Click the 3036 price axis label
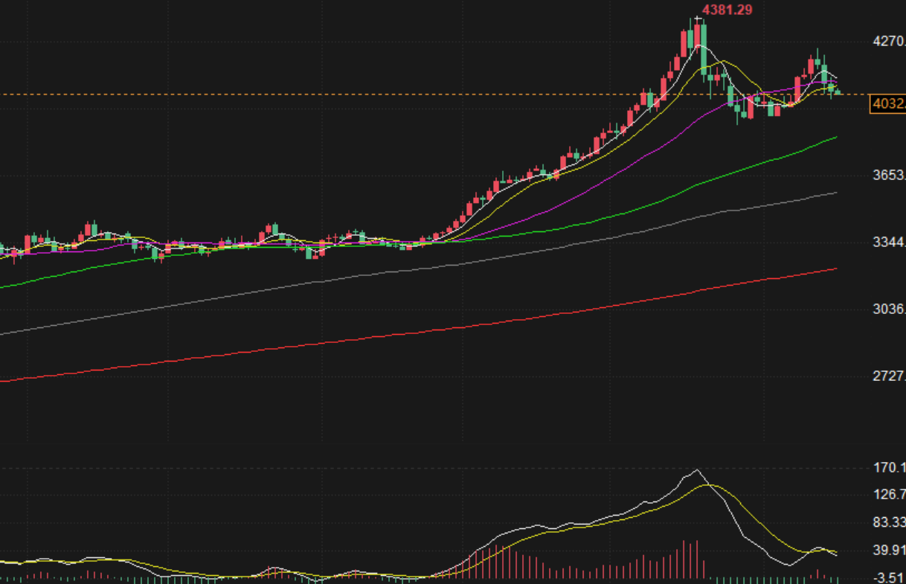The width and height of the screenshot is (906, 584). tap(890, 309)
